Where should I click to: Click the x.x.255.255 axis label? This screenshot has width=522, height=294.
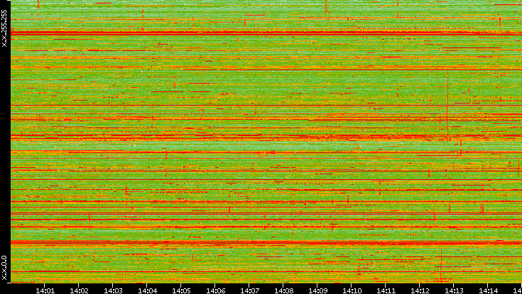(4, 28)
